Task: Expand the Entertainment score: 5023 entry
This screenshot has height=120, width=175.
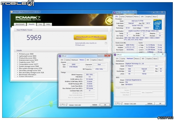Action: [17, 60]
